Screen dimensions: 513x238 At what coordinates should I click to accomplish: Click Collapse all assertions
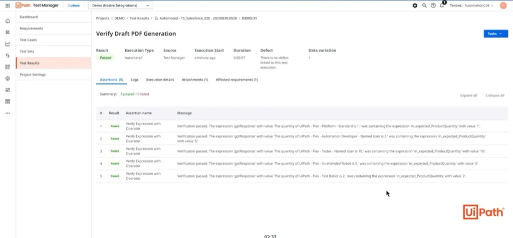coord(494,95)
